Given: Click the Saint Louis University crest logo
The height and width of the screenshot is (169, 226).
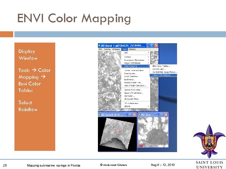Looking at the screenshot, I should point(209,141).
